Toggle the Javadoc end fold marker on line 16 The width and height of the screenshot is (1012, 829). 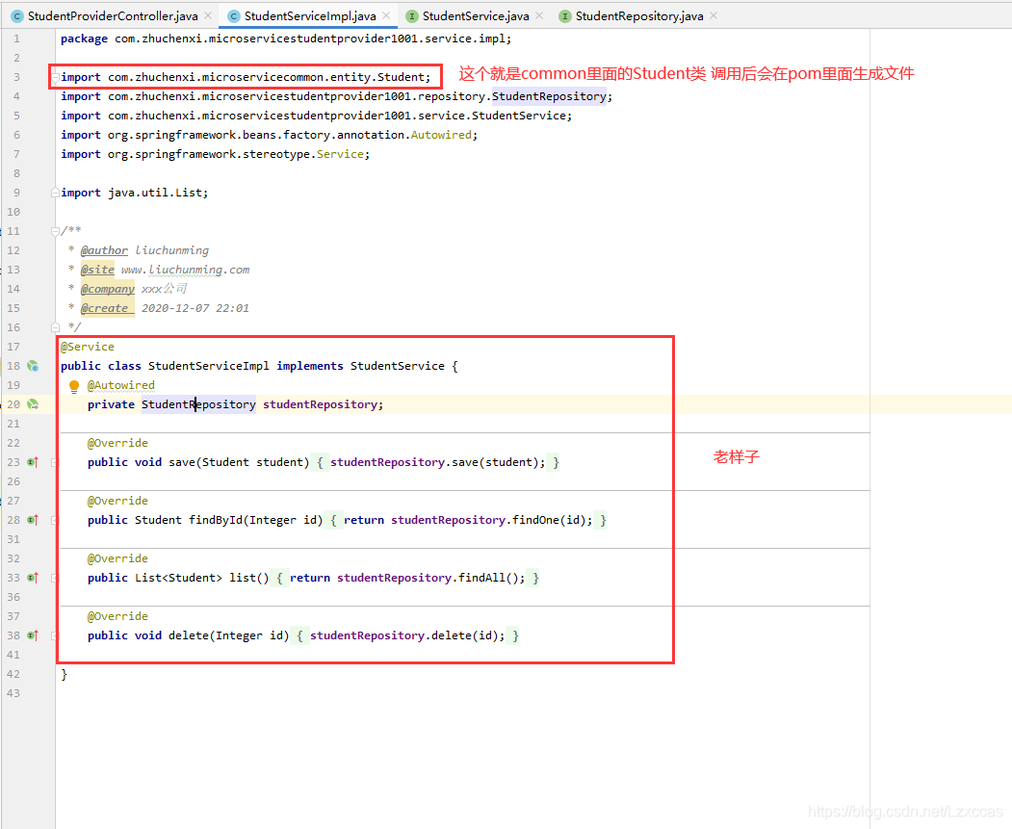[x=56, y=327]
